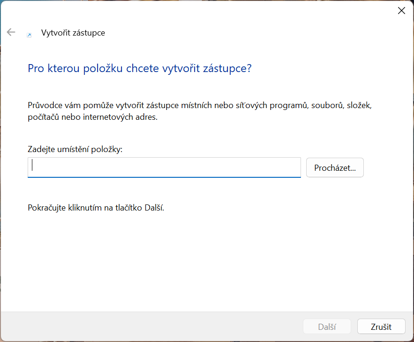This screenshot has width=414, height=342.
Task: Focus the Zadejte umístění položky field
Action: (164, 167)
